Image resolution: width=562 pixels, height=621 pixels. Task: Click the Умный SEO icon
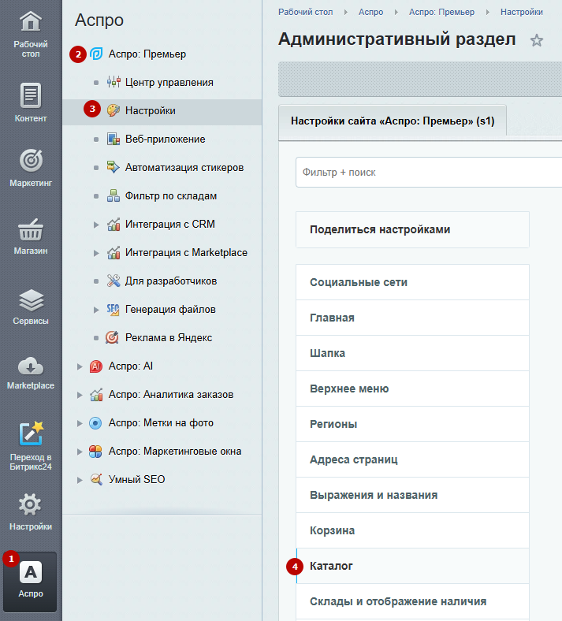pyautogui.click(x=96, y=479)
